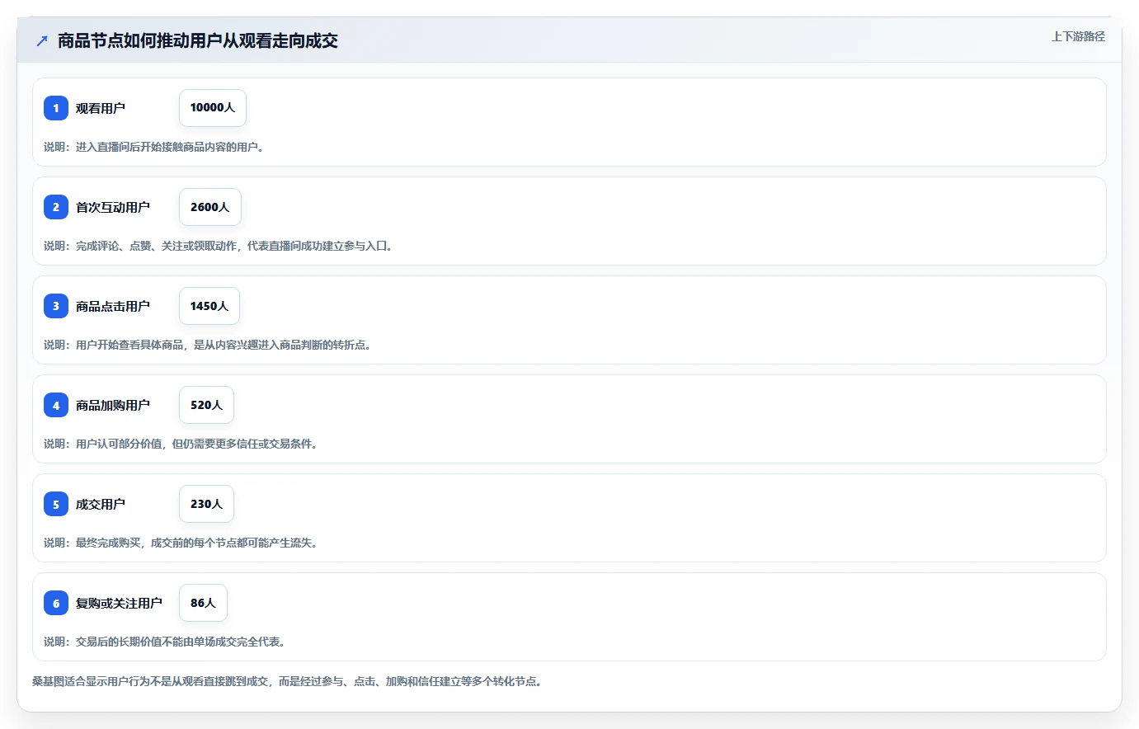Click the step 6 number badge
Viewport: 1139px width, 729px height.
(x=56, y=603)
